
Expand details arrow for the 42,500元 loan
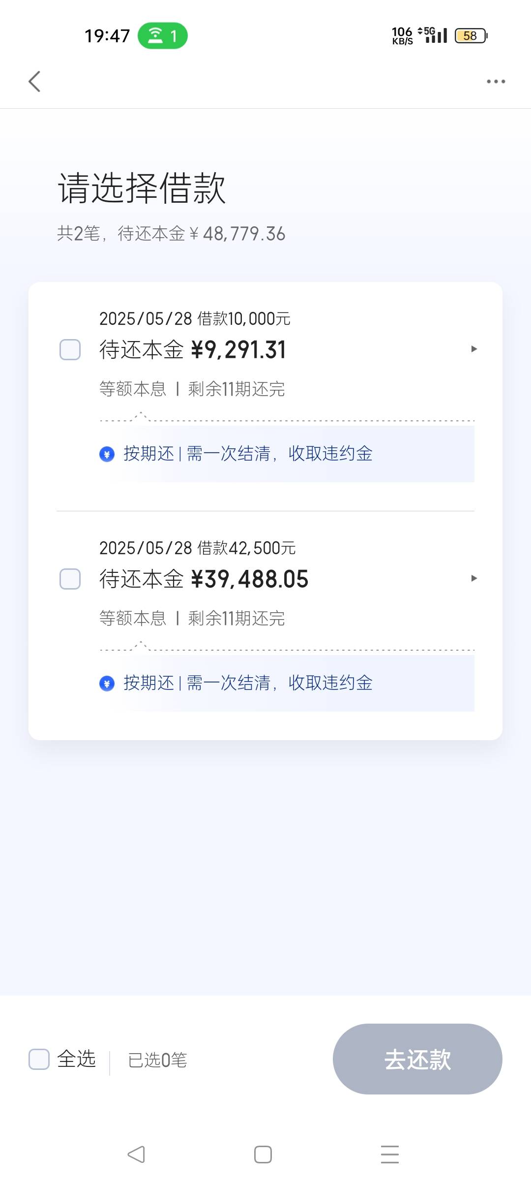(474, 578)
